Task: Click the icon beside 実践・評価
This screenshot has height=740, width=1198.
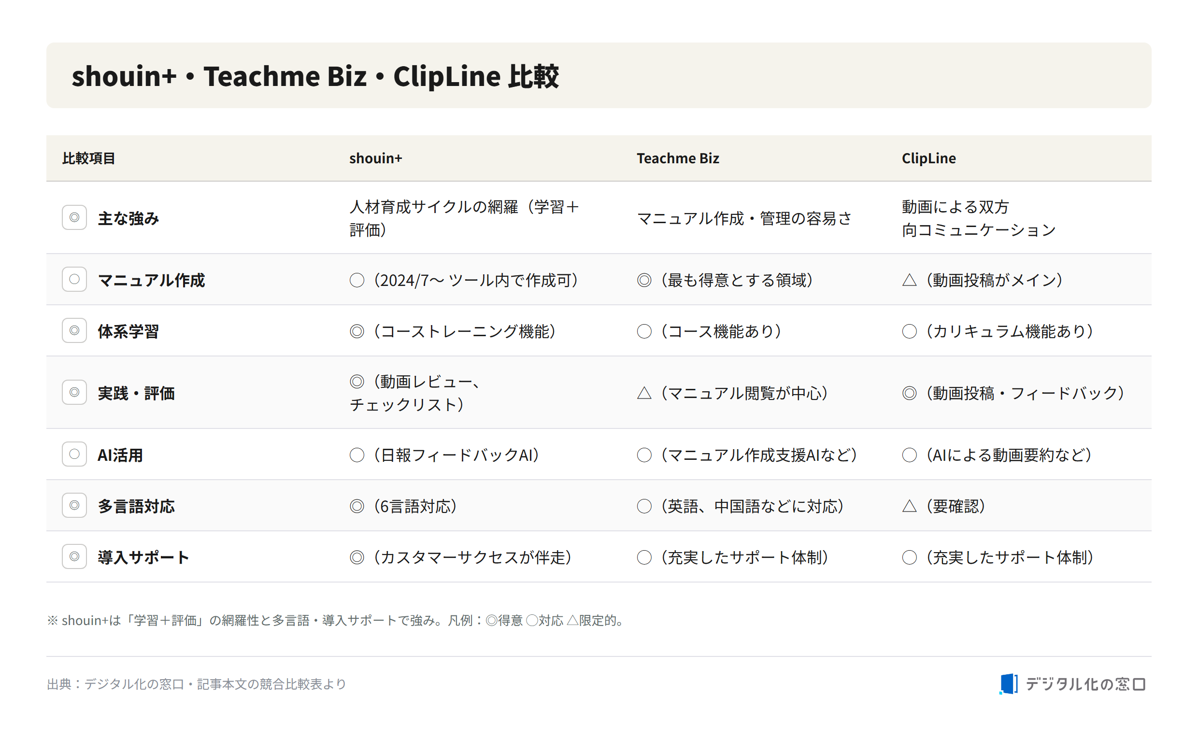Action: 74,393
